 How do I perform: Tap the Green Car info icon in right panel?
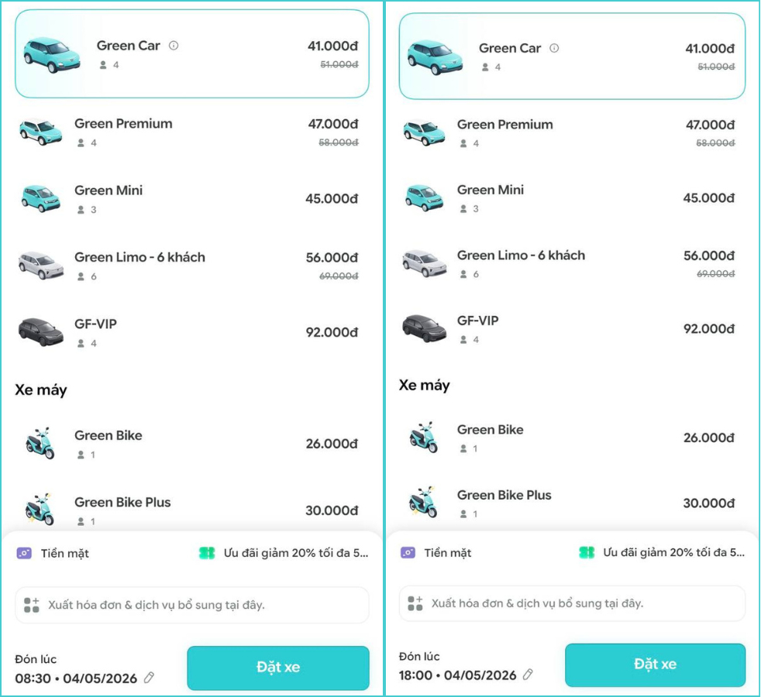point(554,48)
